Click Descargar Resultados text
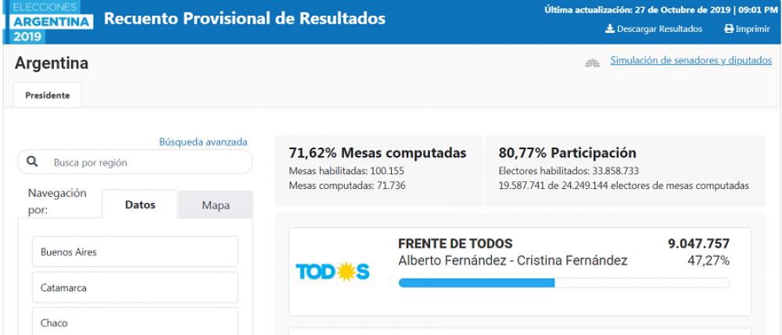 [659, 29]
